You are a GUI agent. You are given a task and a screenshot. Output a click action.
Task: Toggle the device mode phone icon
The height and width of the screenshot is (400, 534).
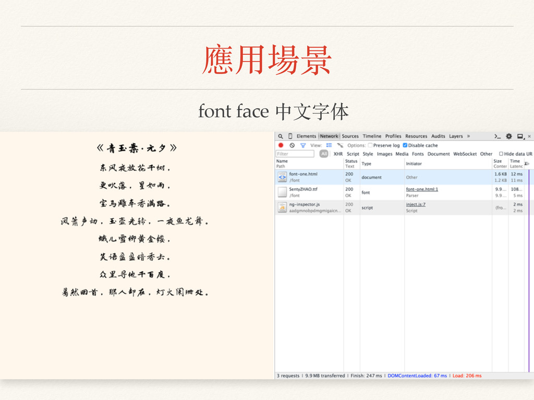click(x=290, y=136)
